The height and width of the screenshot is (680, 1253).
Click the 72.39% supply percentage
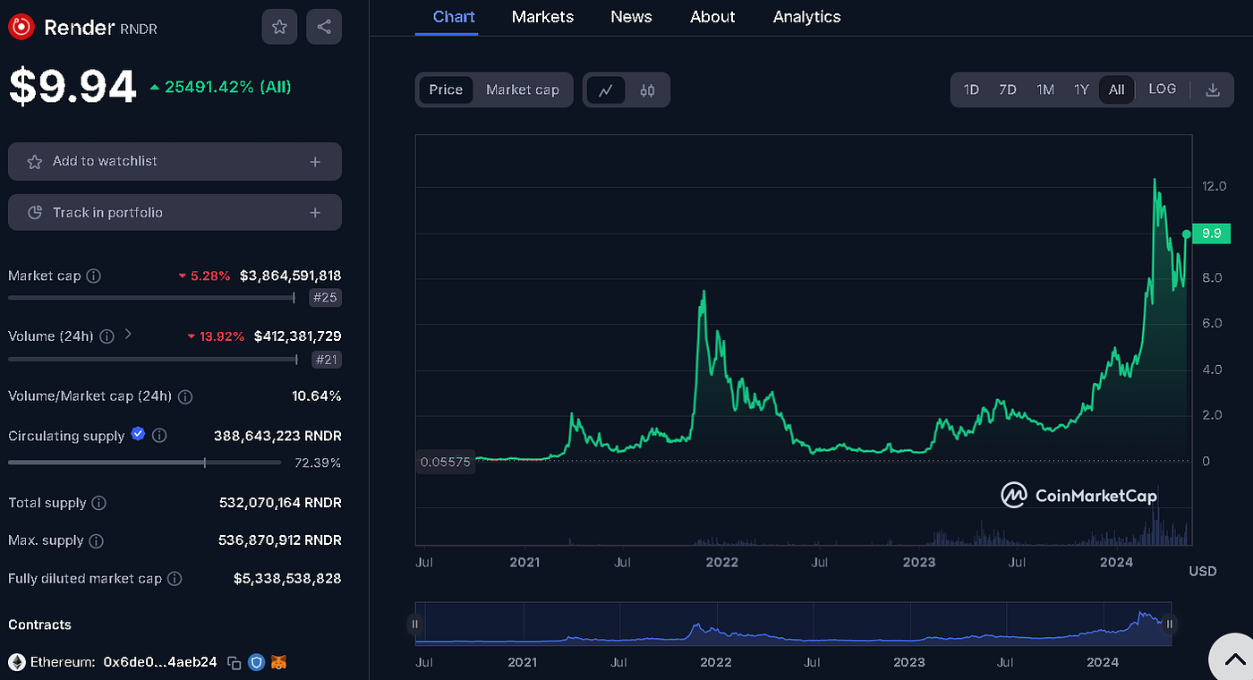(x=318, y=463)
